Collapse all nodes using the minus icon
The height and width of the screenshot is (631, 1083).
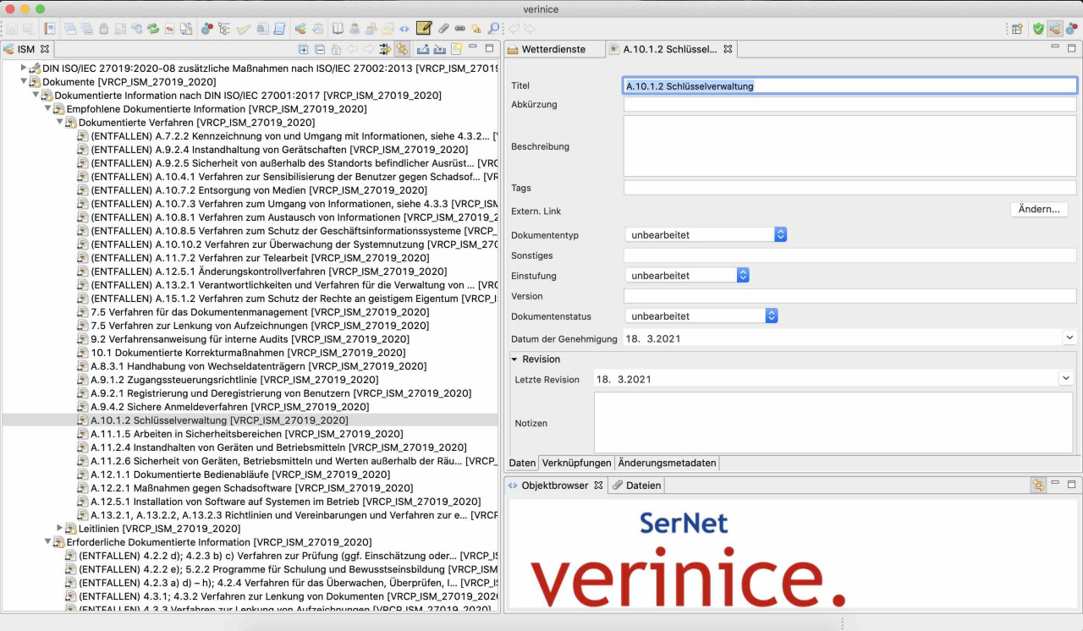[320, 49]
